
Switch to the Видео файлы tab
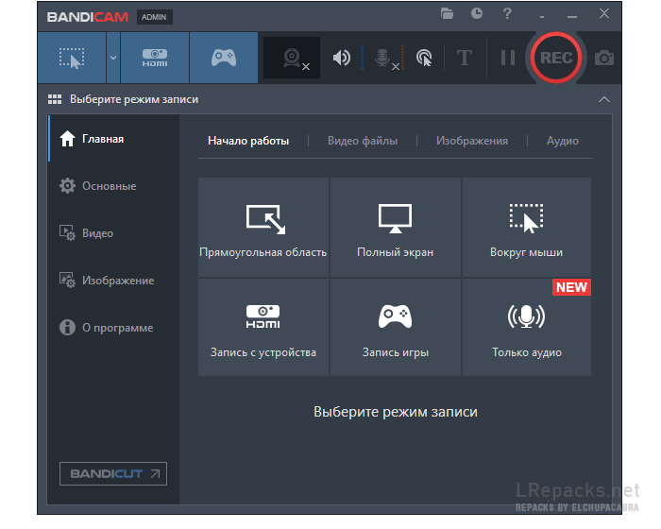click(363, 141)
